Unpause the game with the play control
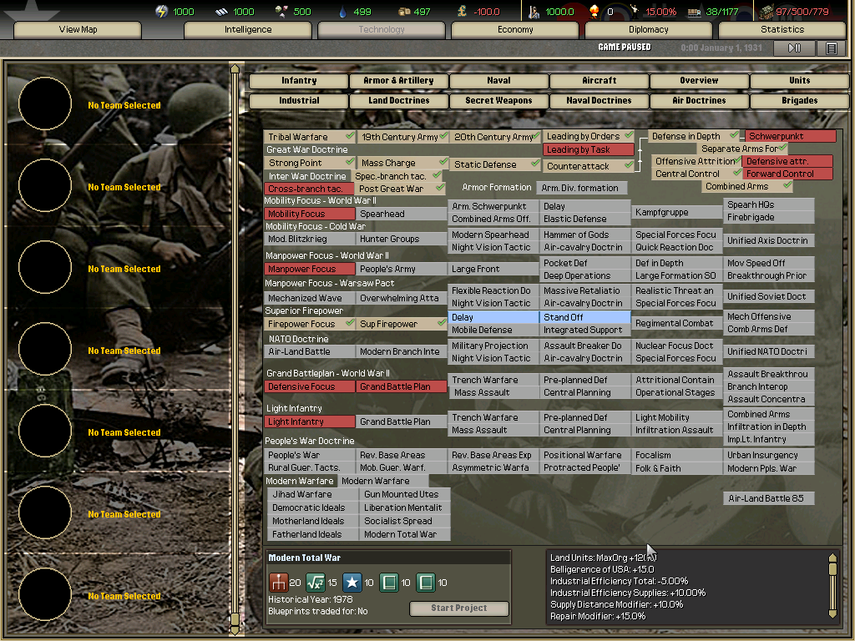Viewport: 855px width, 641px height. (794, 48)
